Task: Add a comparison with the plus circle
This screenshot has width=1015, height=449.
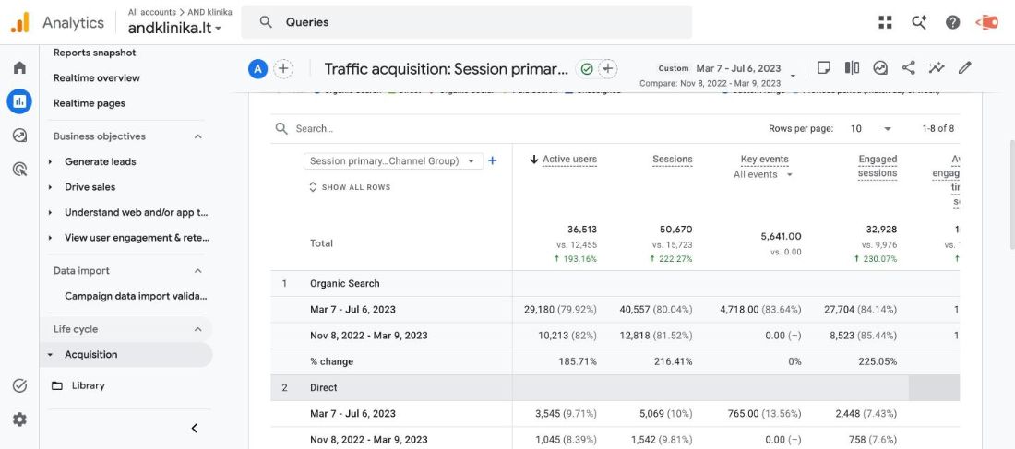Action: [x=283, y=68]
